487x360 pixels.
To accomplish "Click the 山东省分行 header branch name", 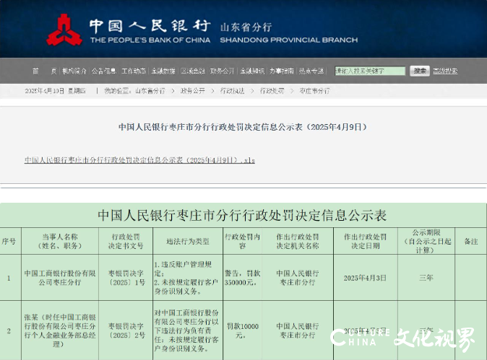I will pyautogui.click(x=246, y=27).
